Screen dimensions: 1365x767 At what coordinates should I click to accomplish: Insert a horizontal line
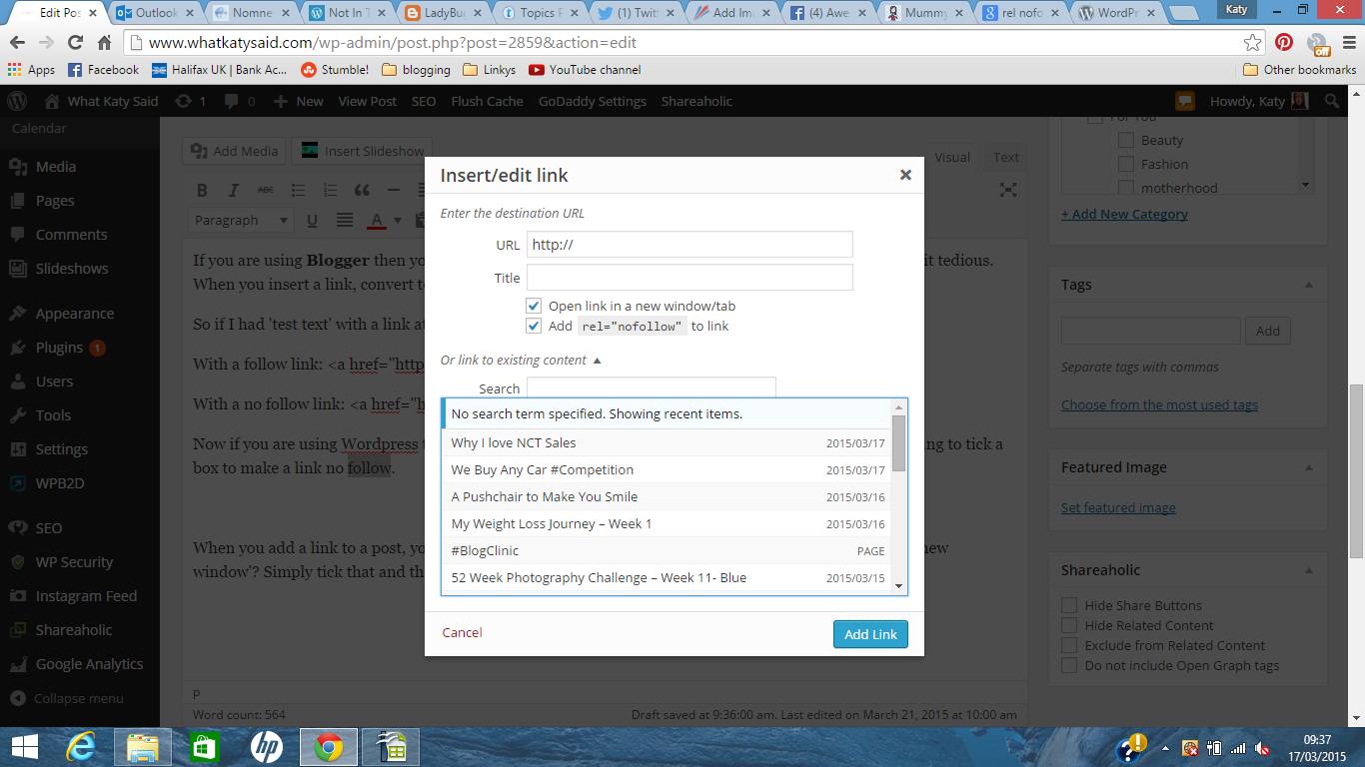[x=394, y=190]
